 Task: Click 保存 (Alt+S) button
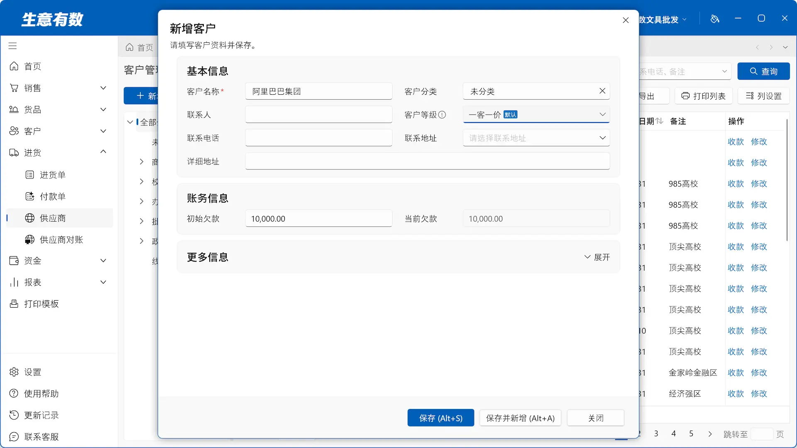click(x=440, y=418)
